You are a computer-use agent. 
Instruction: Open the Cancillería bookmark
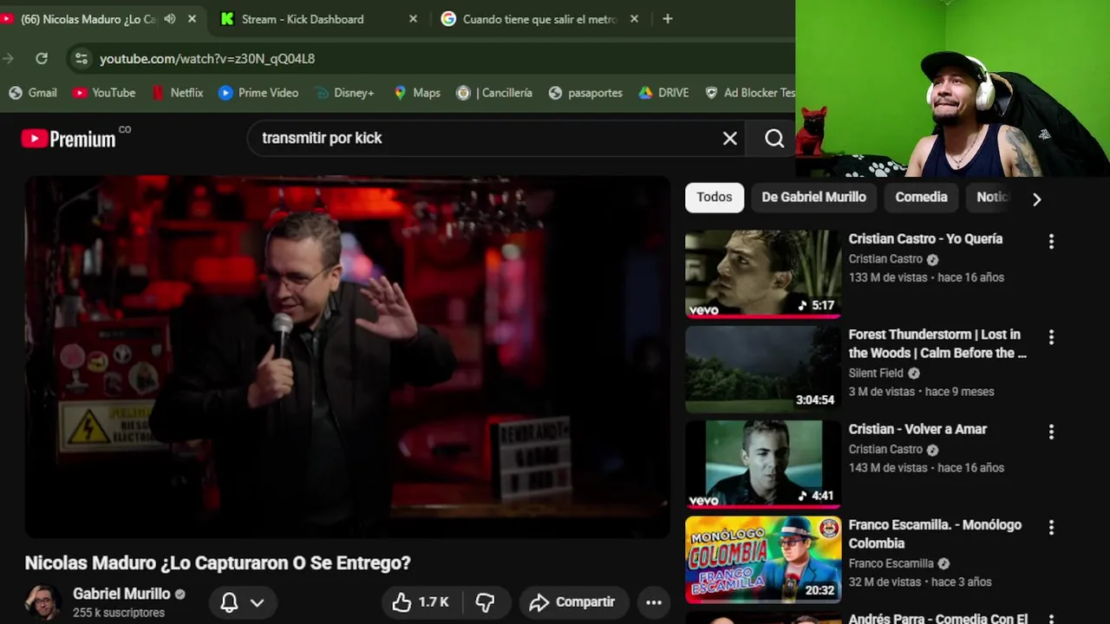[494, 93]
